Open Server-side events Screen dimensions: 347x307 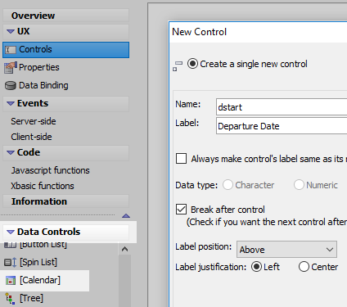coord(34,121)
